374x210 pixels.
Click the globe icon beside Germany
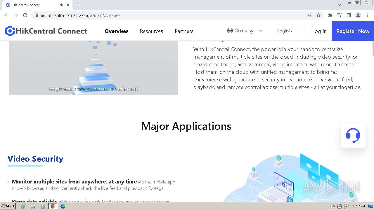[230, 31]
